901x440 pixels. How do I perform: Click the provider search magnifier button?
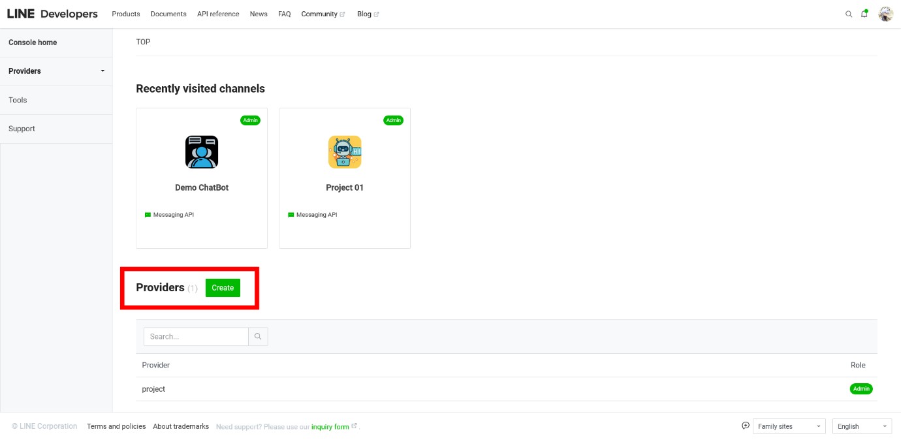tap(258, 337)
